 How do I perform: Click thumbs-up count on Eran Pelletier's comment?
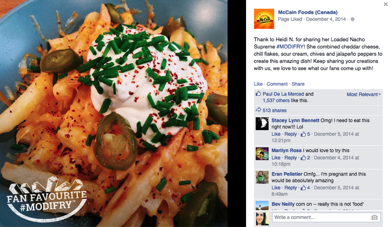click(x=305, y=188)
